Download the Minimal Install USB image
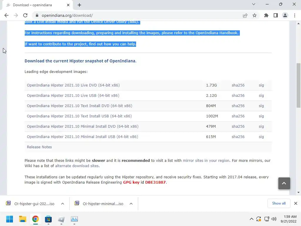301x226 pixels. point(83,137)
